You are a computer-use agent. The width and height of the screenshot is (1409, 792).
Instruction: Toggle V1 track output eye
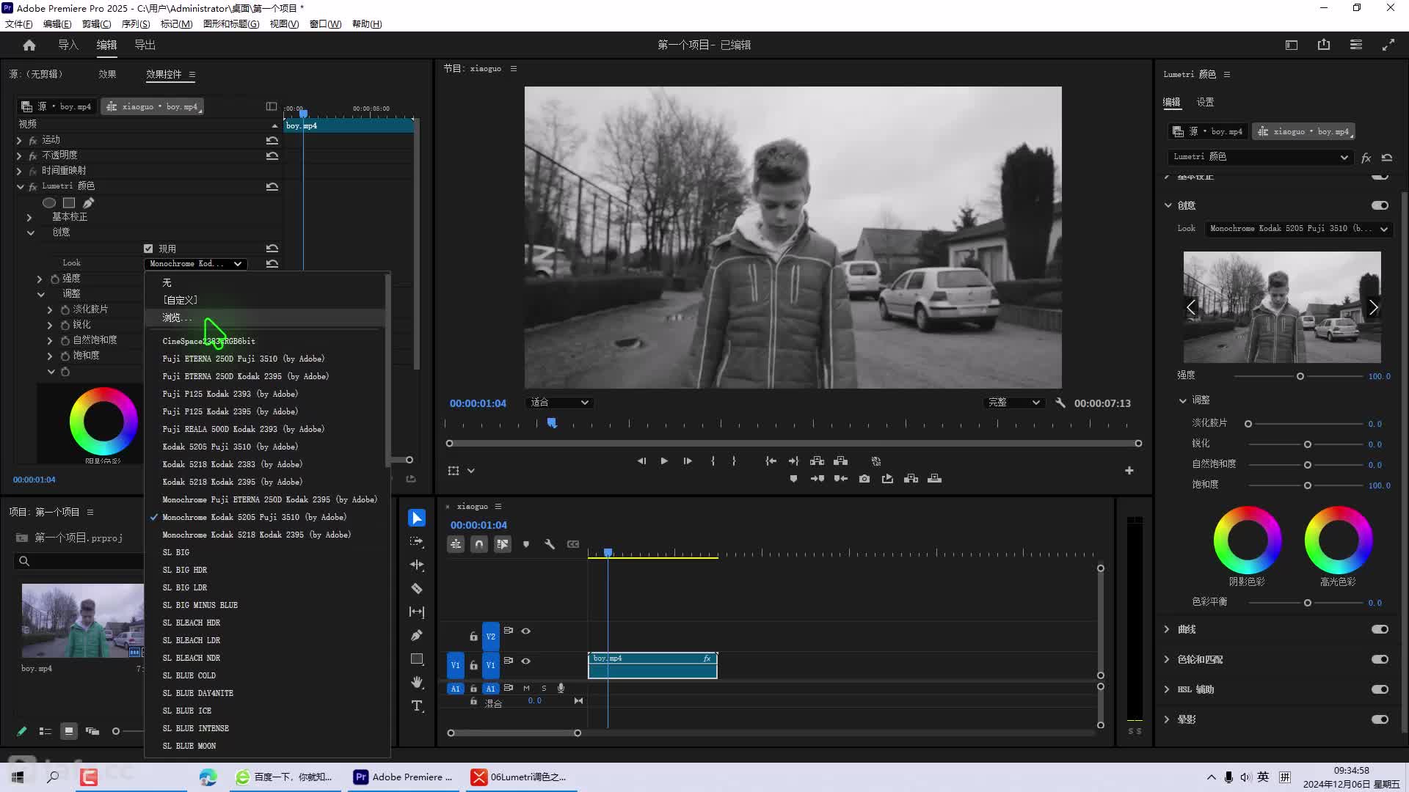click(525, 661)
